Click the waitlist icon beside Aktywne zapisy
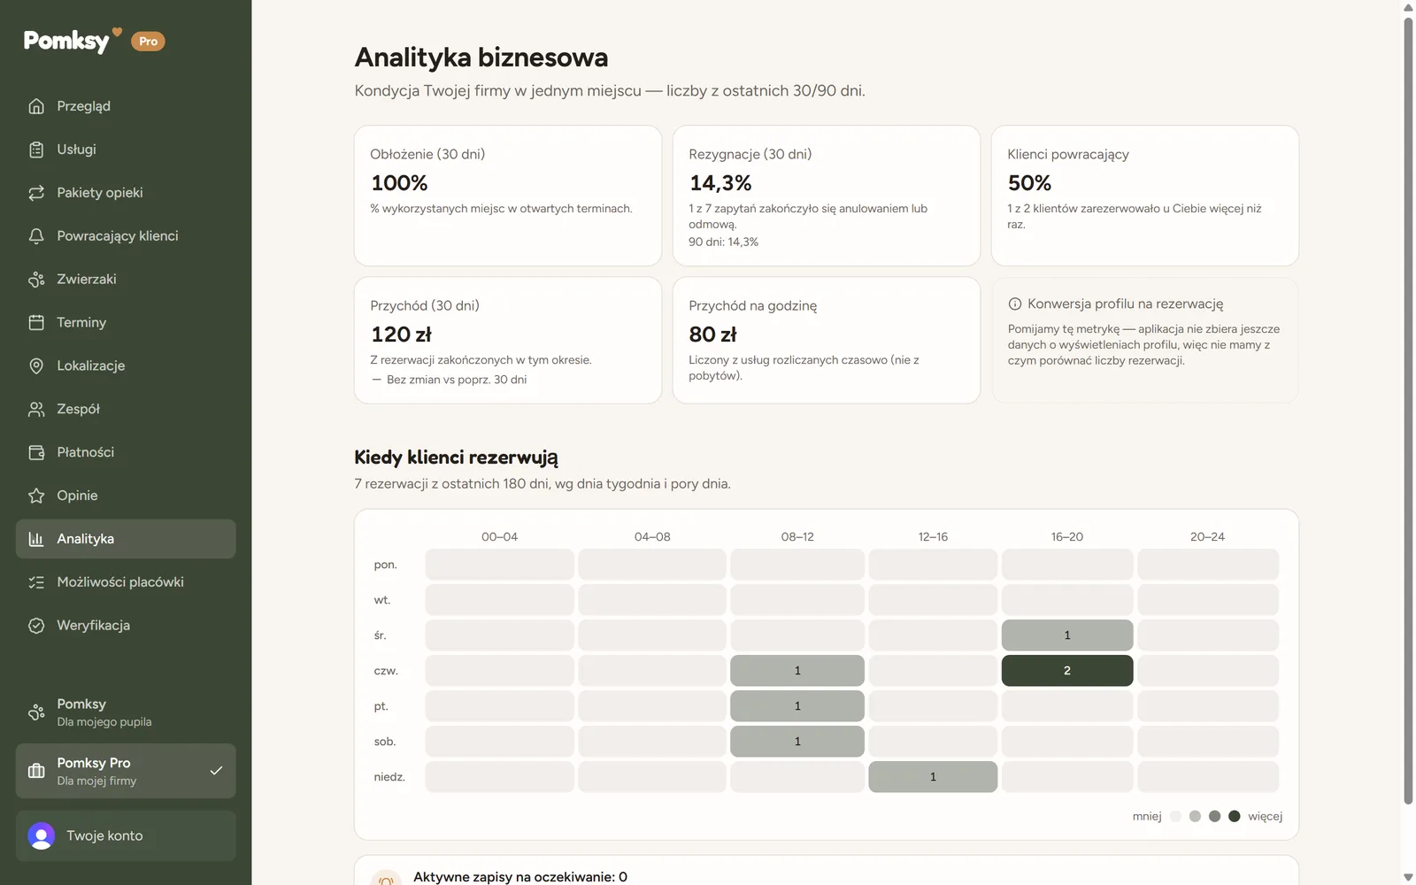Screen dimensions: 1416x885 [385, 880]
